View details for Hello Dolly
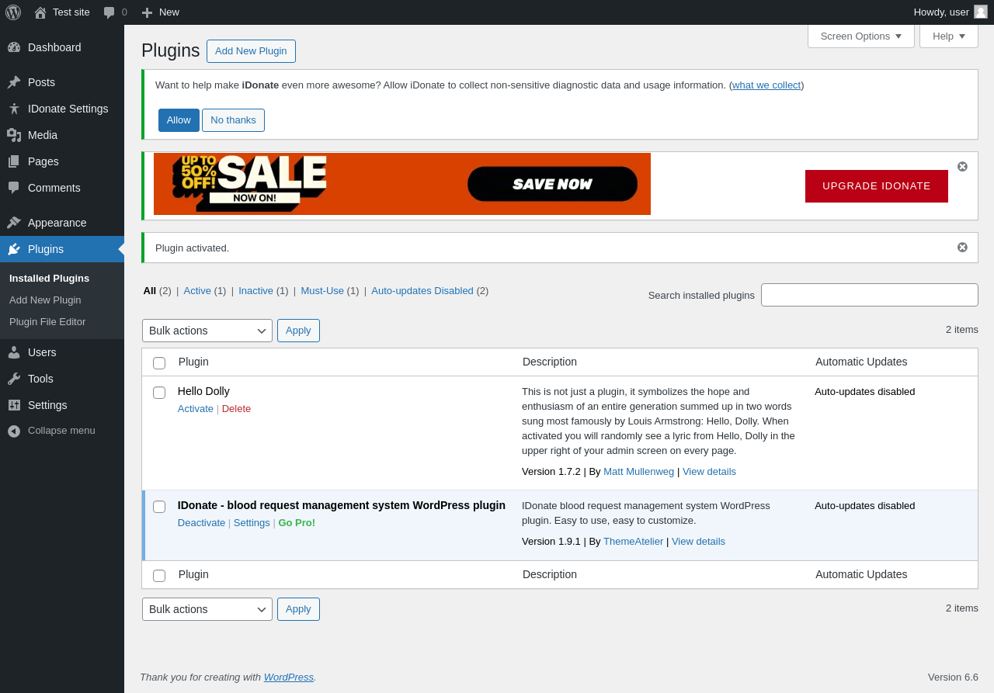The image size is (994, 693). pos(709,472)
